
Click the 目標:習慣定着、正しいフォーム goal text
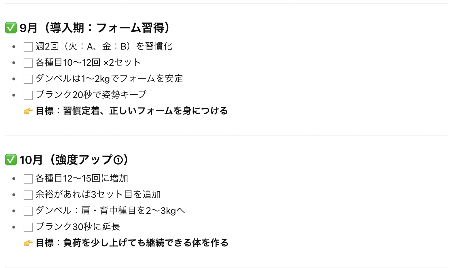tap(132, 111)
